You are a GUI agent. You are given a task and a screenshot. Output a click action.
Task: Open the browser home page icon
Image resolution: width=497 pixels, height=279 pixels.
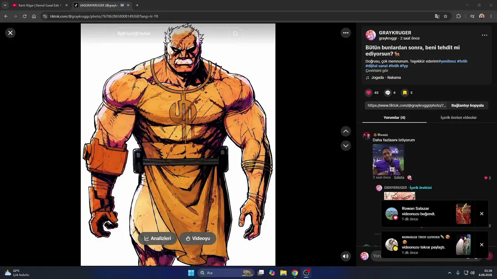click(34, 16)
